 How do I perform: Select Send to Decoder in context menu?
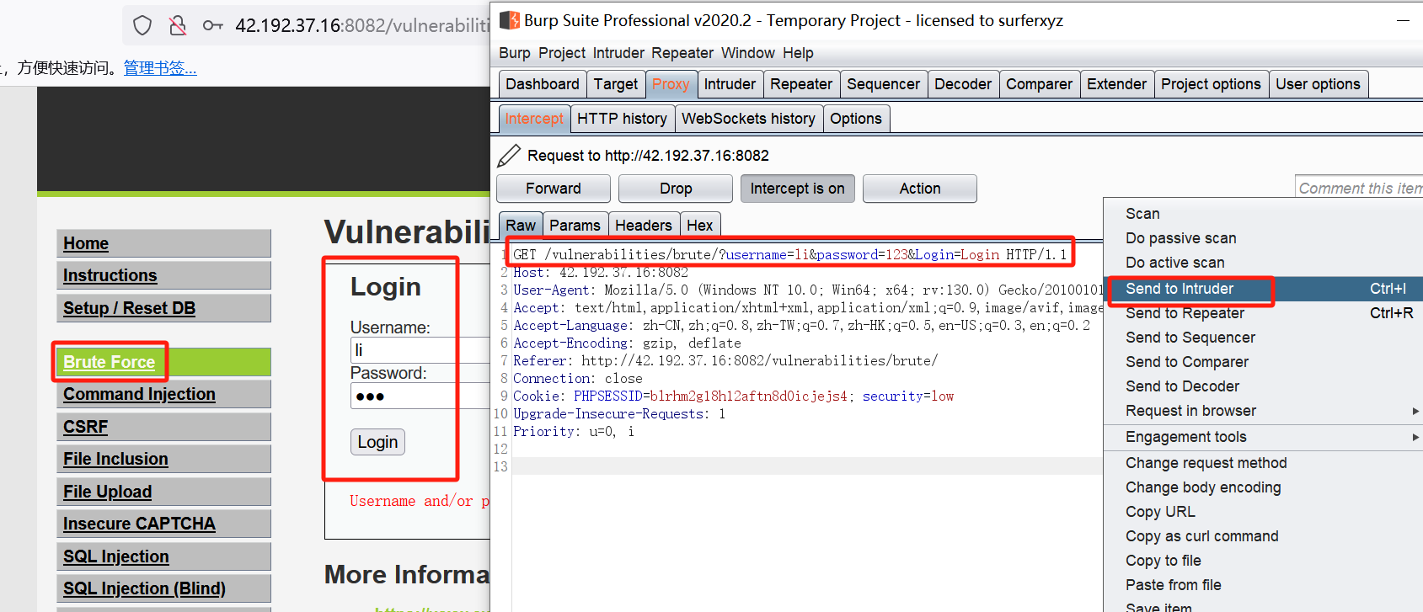[x=1263, y=386]
